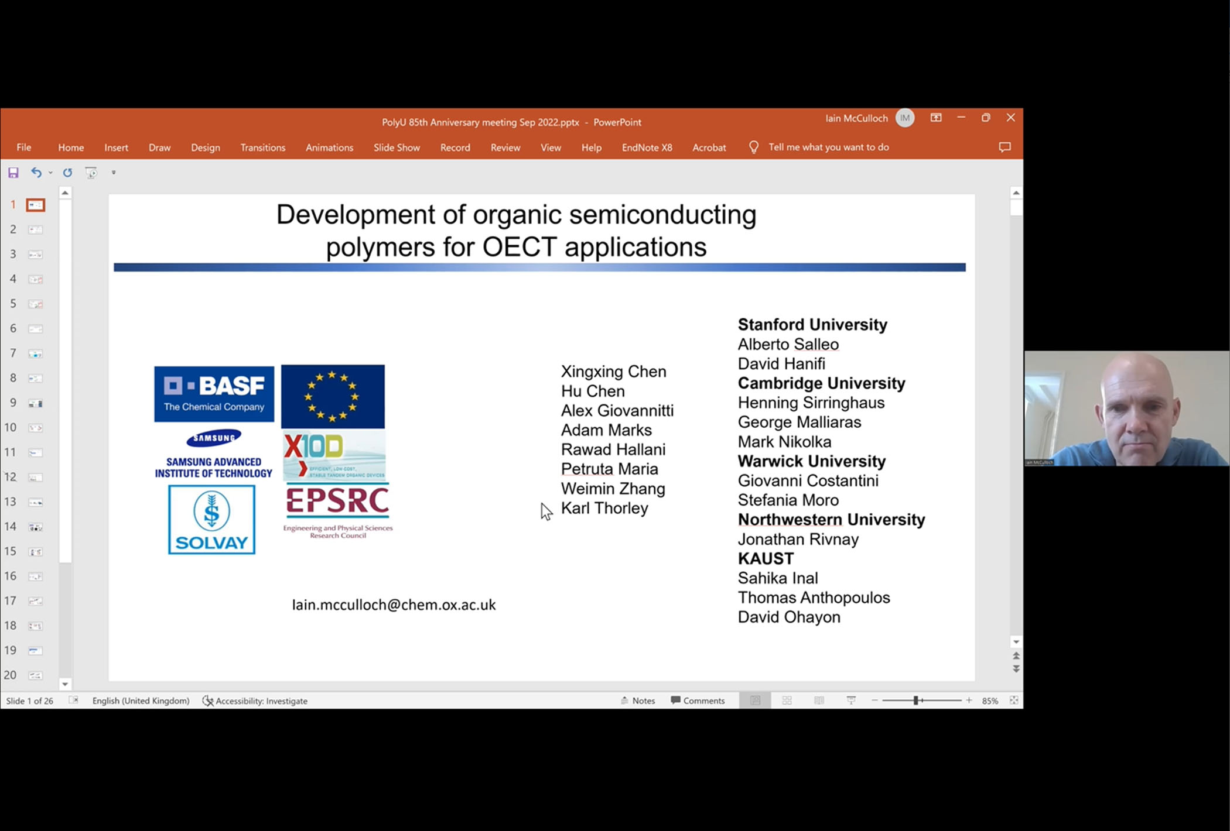The width and height of the screenshot is (1230, 831).
Task: Start presentation from beginning icon
Action: coord(91,173)
